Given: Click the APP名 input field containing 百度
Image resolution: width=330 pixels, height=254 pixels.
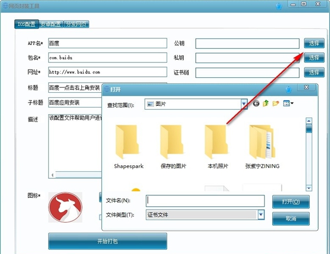Looking at the screenshot, I should click(108, 43).
